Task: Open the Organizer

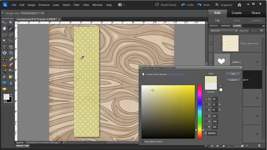Action: pyautogui.click(x=224, y=5)
